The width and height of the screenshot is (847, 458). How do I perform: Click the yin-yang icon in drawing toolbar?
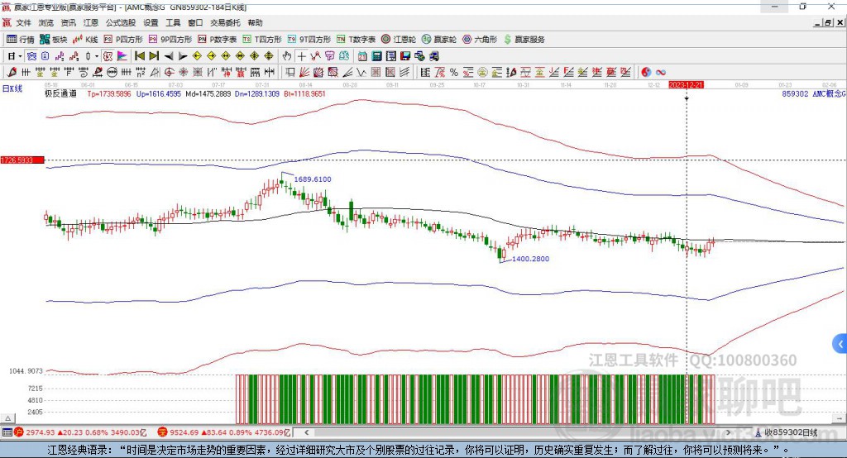coord(646,72)
